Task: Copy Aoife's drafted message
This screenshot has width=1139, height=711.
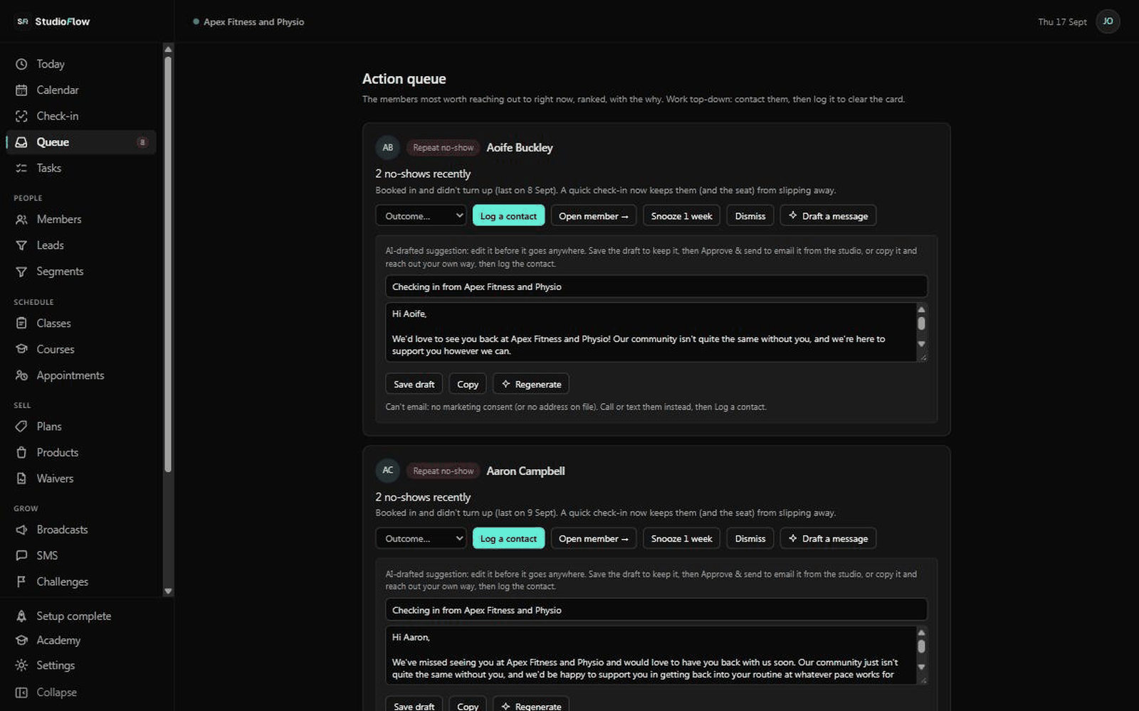Action: 468,384
